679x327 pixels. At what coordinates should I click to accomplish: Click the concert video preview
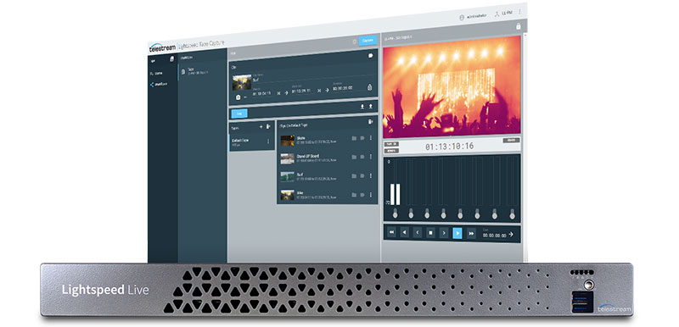tap(452, 86)
